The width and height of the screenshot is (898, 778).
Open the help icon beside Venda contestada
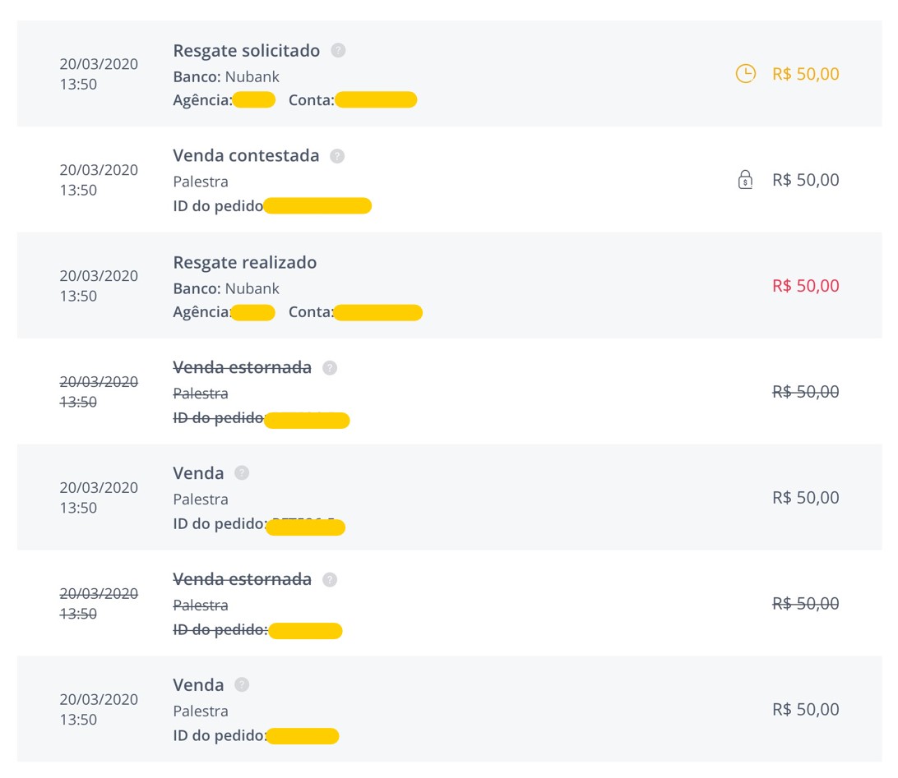click(x=337, y=155)
